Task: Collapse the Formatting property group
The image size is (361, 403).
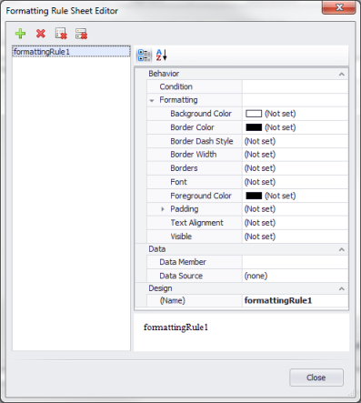Action: (152, 100)
